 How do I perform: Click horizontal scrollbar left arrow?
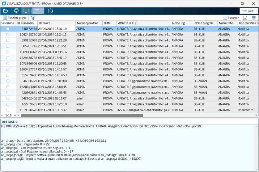click(19, 115)
